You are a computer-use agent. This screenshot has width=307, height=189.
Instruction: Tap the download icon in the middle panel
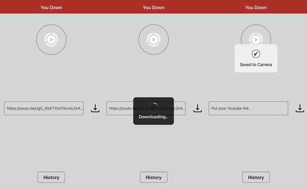pos(197,108)
